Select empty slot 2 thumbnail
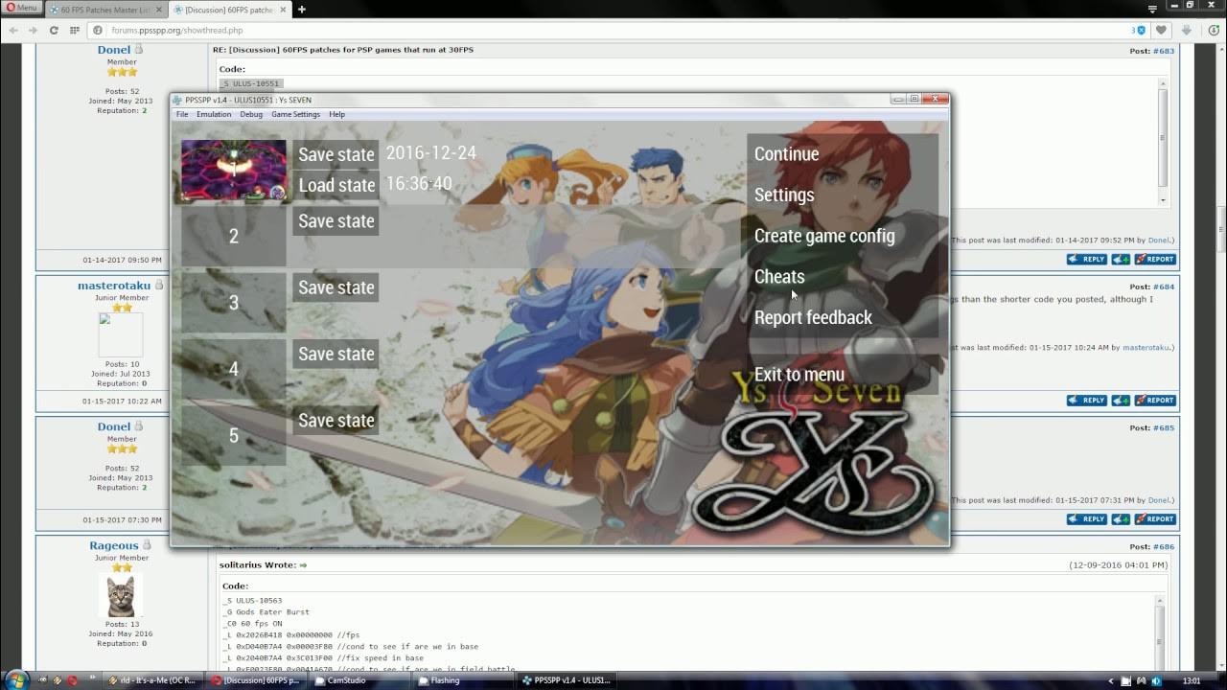This screenshot has height=690, width=1227. tap(234, 236)
